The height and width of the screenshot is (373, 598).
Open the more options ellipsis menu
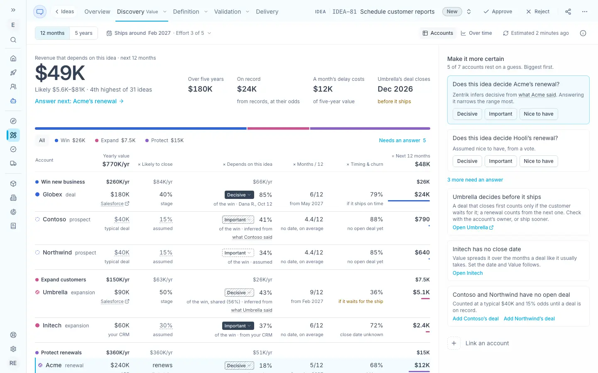coord(585,12)
